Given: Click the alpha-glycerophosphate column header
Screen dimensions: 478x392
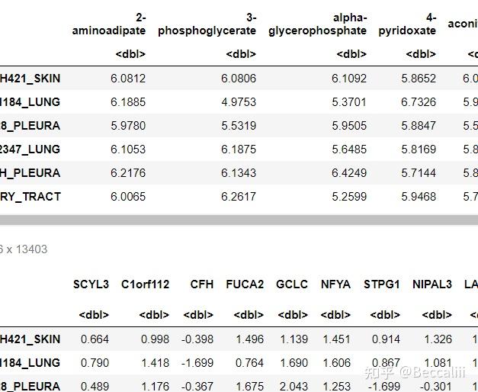Looking at the screenshot, I should pyautogui.click(x=317, y=24).
